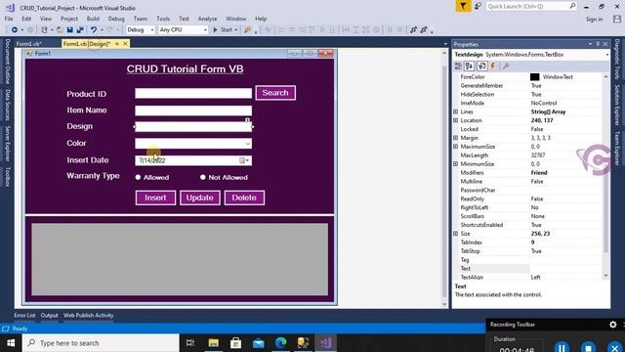625x352 pixels.
Task: Click the Web Publish Activity tab
Action: [x=89, y=315]
